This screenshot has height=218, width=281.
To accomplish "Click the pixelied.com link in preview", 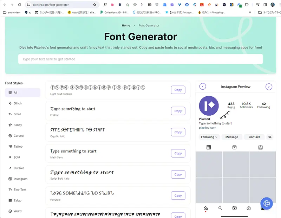I will pyautogui.click(x=207, y=128).
